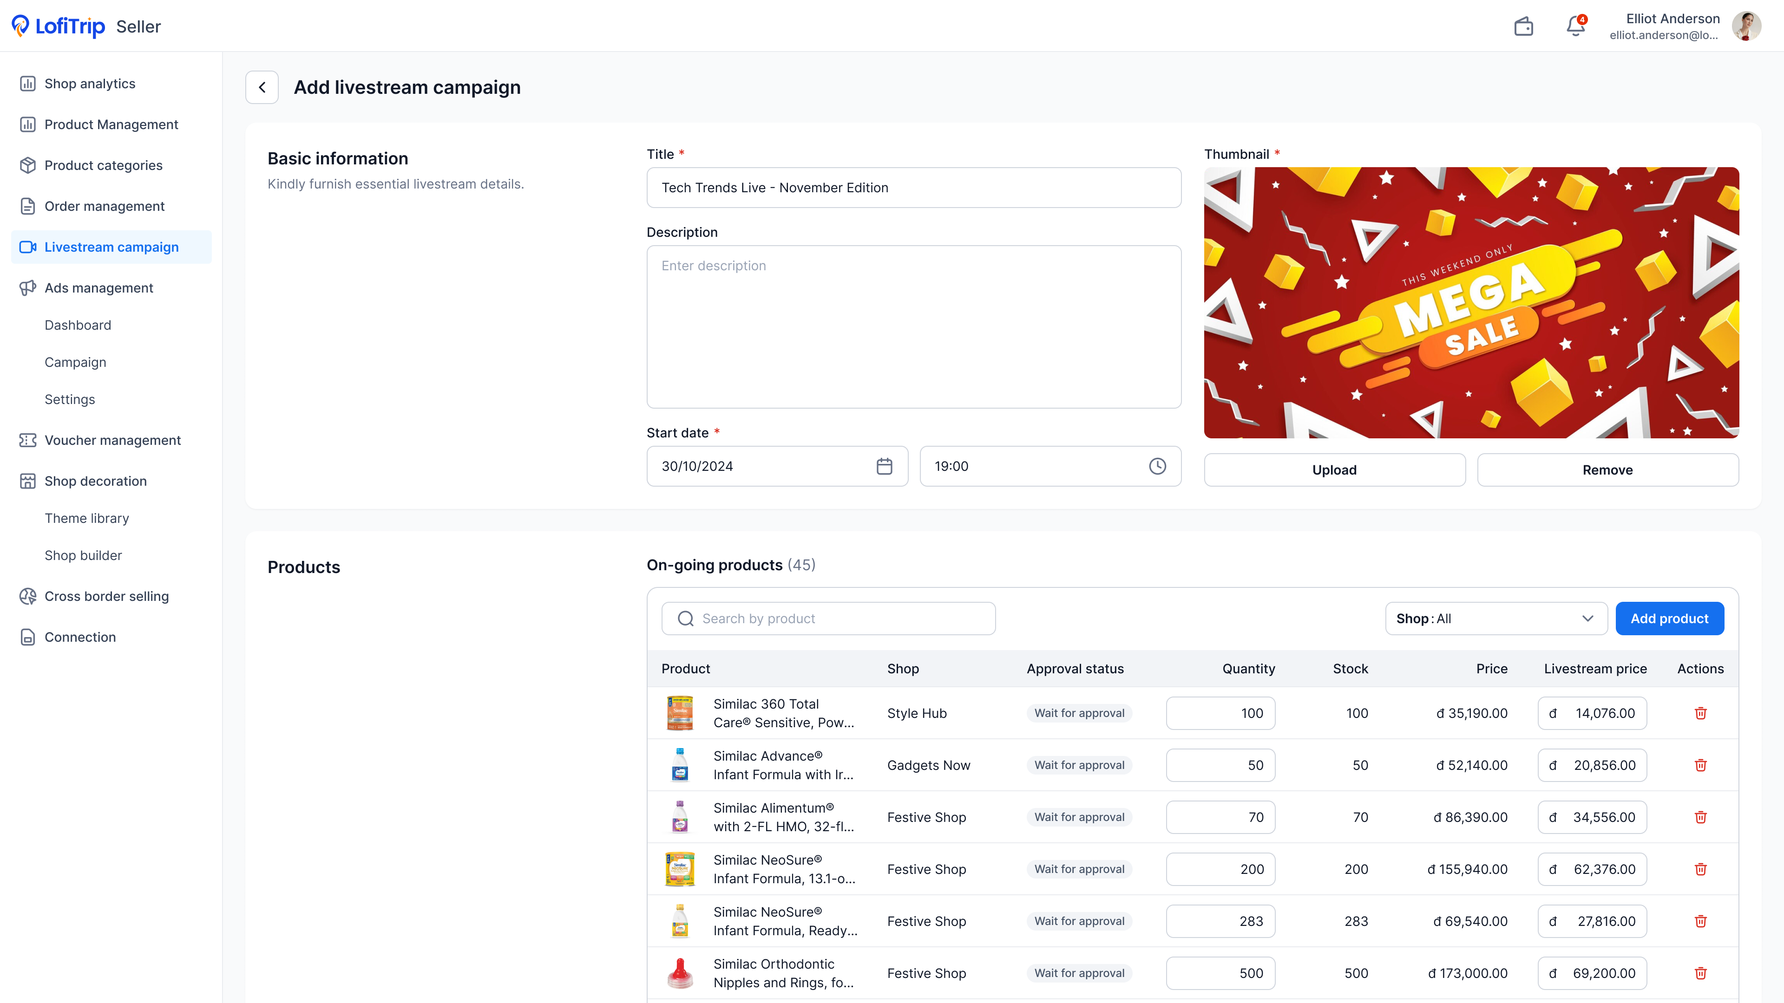Remove the thumbnail image

point(1607,470)
